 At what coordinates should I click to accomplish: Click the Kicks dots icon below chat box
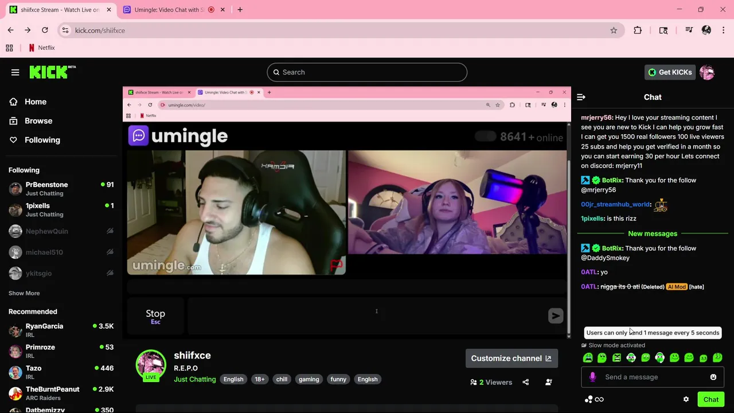click(x=588, y=399)
